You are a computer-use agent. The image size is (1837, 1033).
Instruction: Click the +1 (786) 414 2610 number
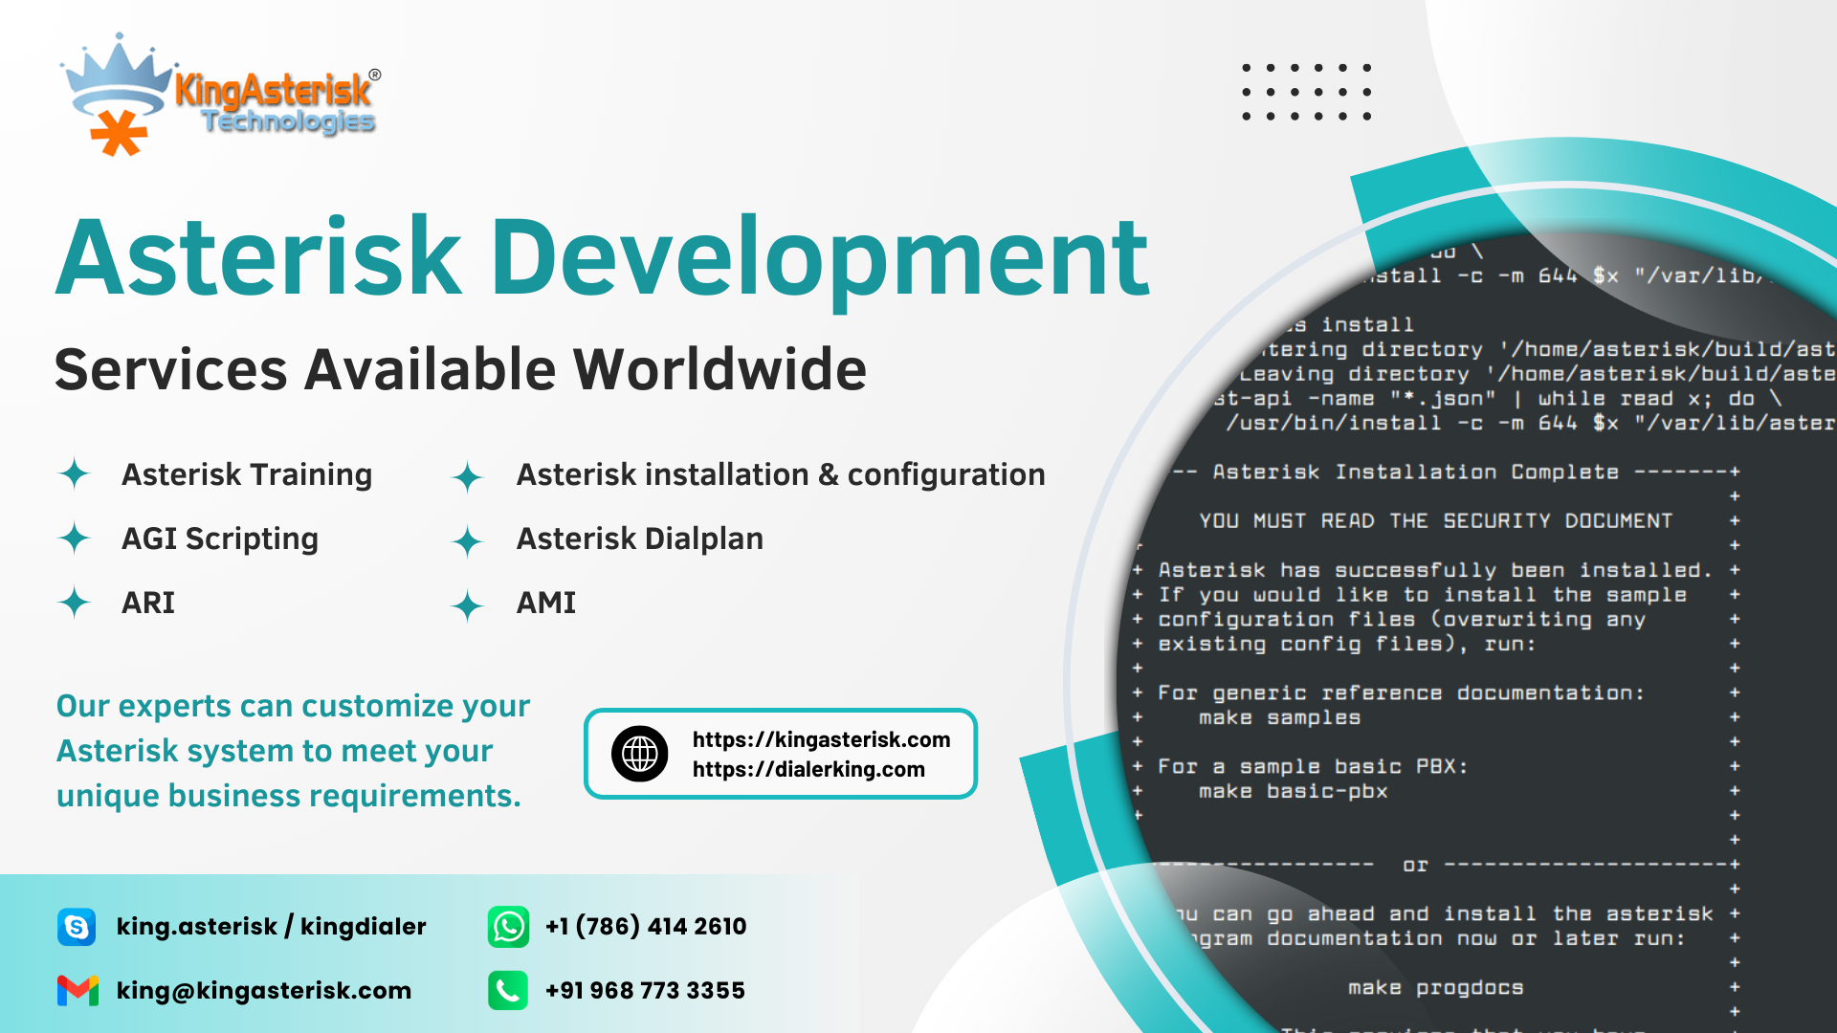pyautogui.click(x=646, y=926)
